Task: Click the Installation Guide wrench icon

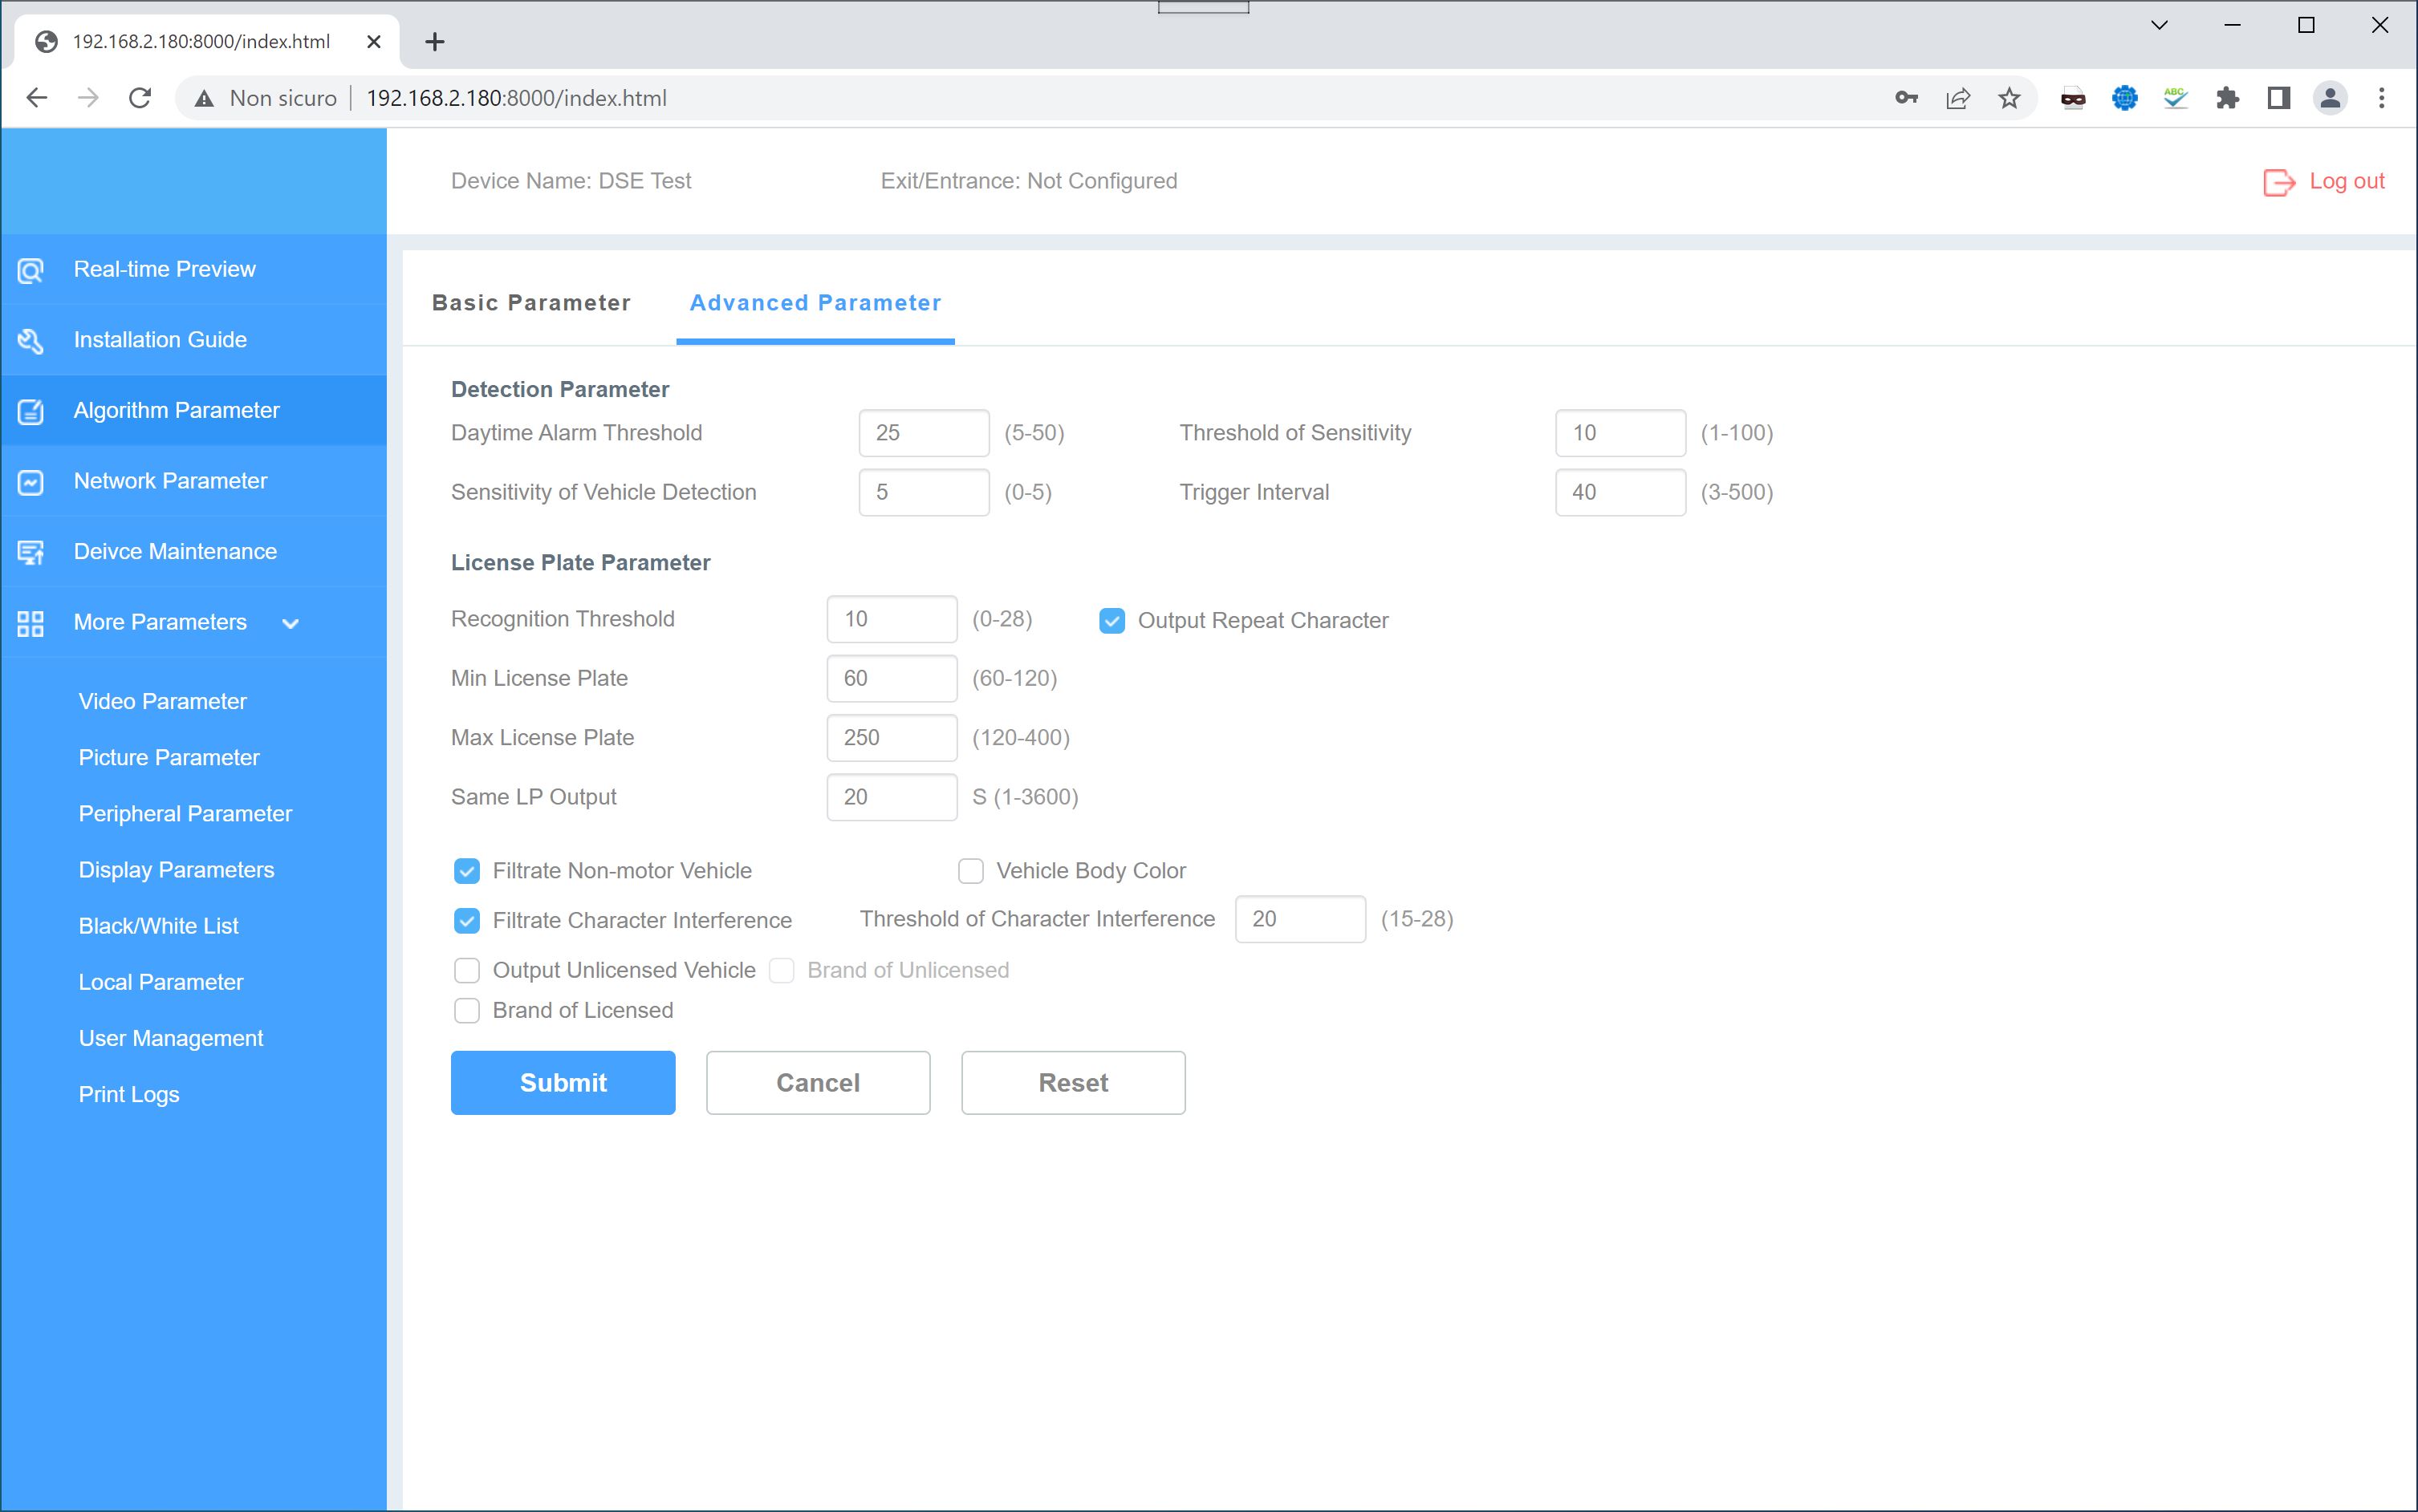Action: [x=31, y=341]
